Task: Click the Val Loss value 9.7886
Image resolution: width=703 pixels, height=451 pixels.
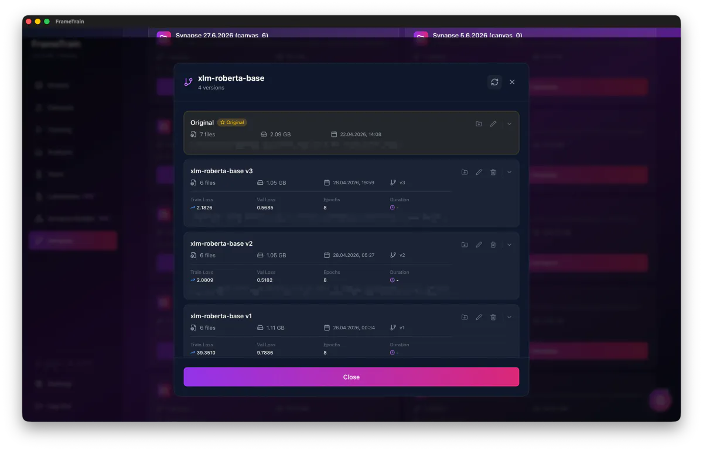Action: point(265,353)
